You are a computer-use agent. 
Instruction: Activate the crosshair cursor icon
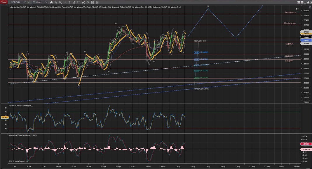(69, 2)
